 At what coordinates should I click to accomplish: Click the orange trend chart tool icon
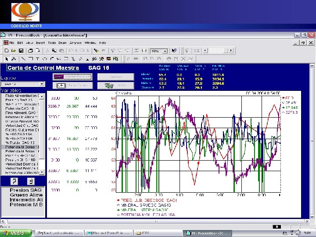[109, 59]
